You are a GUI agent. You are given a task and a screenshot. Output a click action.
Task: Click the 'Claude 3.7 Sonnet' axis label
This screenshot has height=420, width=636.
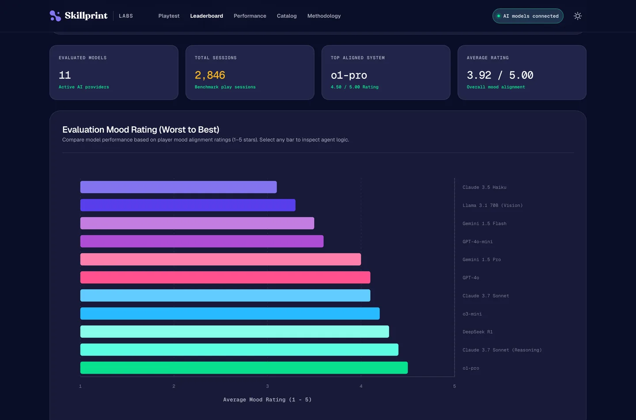coord(486,296)
